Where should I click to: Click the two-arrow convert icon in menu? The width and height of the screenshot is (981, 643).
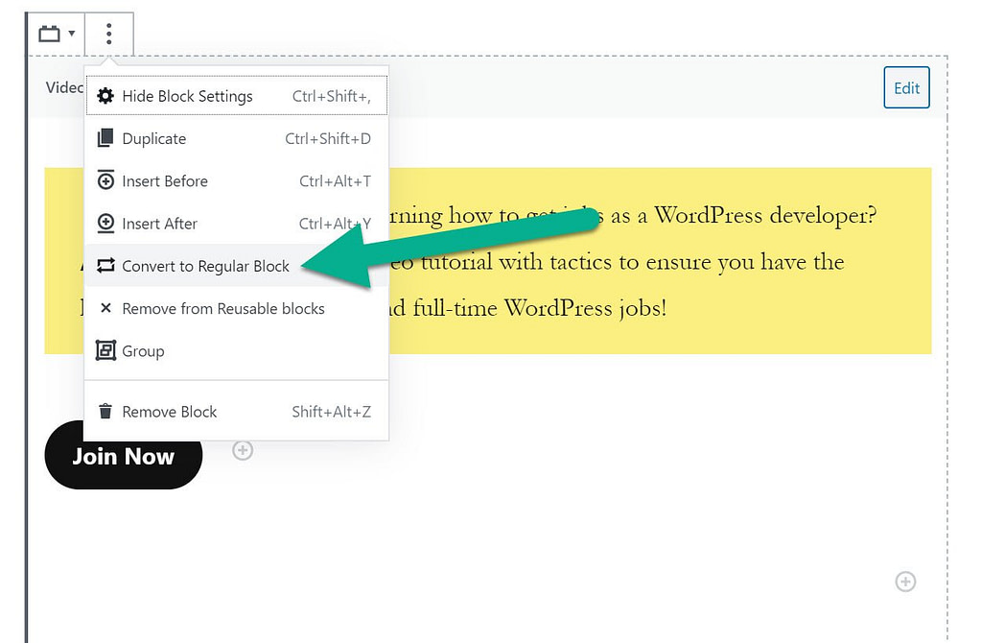(105, 266)
